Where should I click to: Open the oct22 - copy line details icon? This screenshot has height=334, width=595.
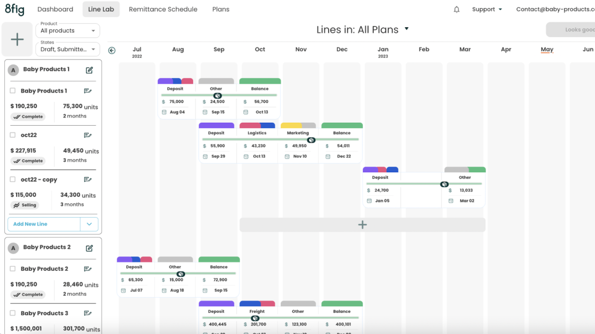(x=88, y=180)
